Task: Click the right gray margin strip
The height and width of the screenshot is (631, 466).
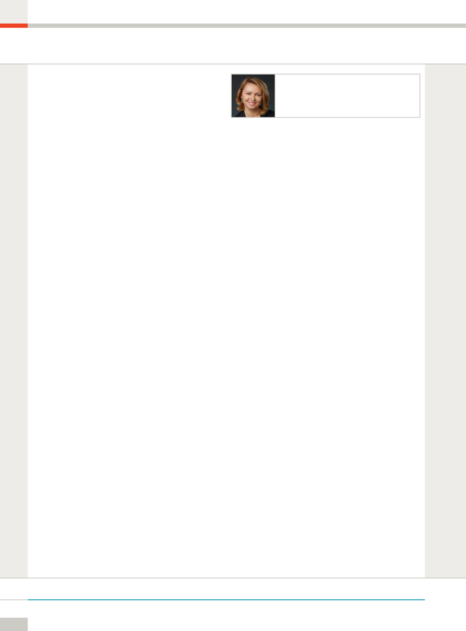Action: click(x=445, y=321)
